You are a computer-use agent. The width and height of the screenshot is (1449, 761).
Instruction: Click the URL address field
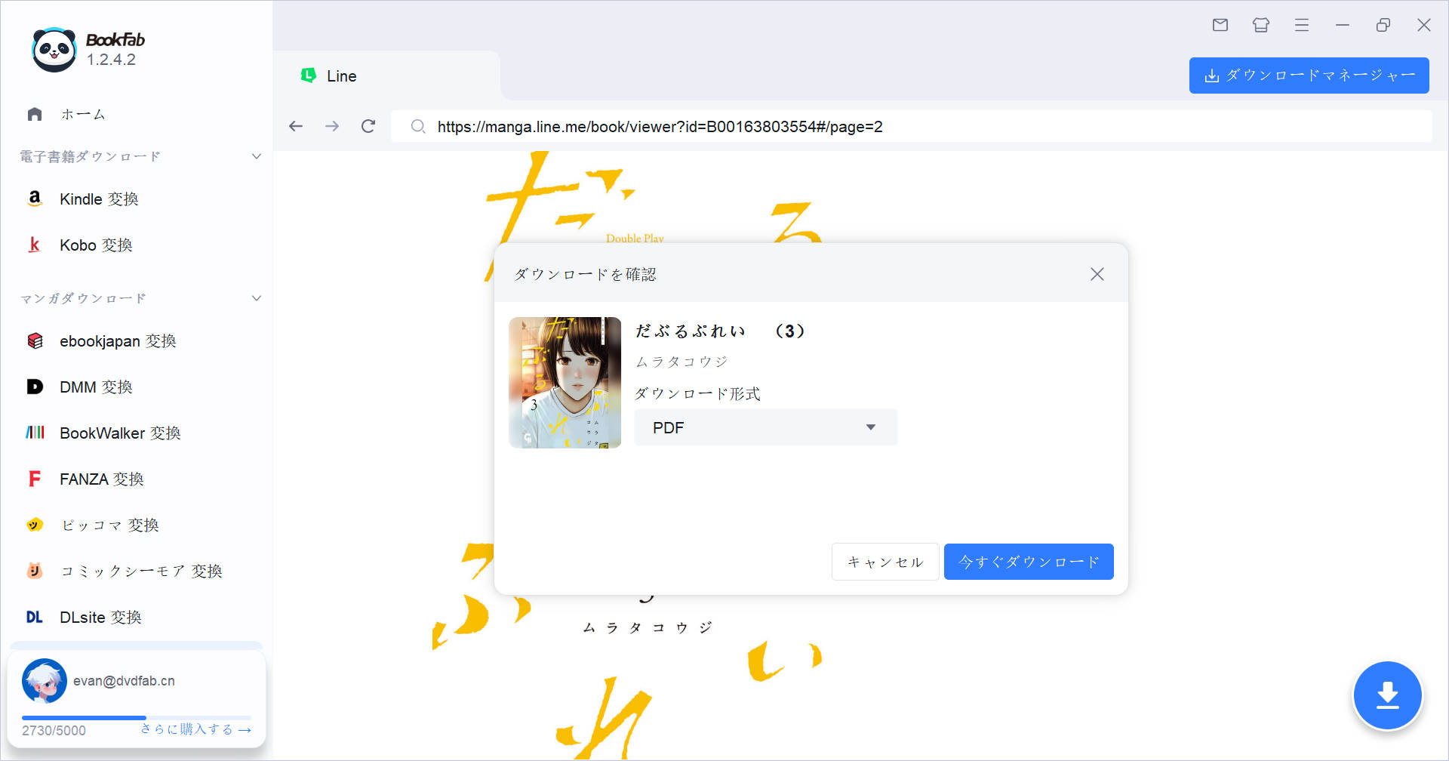pyautogui.click(x=912, y=126)
